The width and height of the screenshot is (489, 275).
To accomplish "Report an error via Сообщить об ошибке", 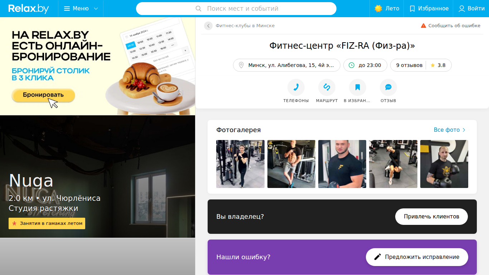I will pyautogui.click(x=450, y=26).
